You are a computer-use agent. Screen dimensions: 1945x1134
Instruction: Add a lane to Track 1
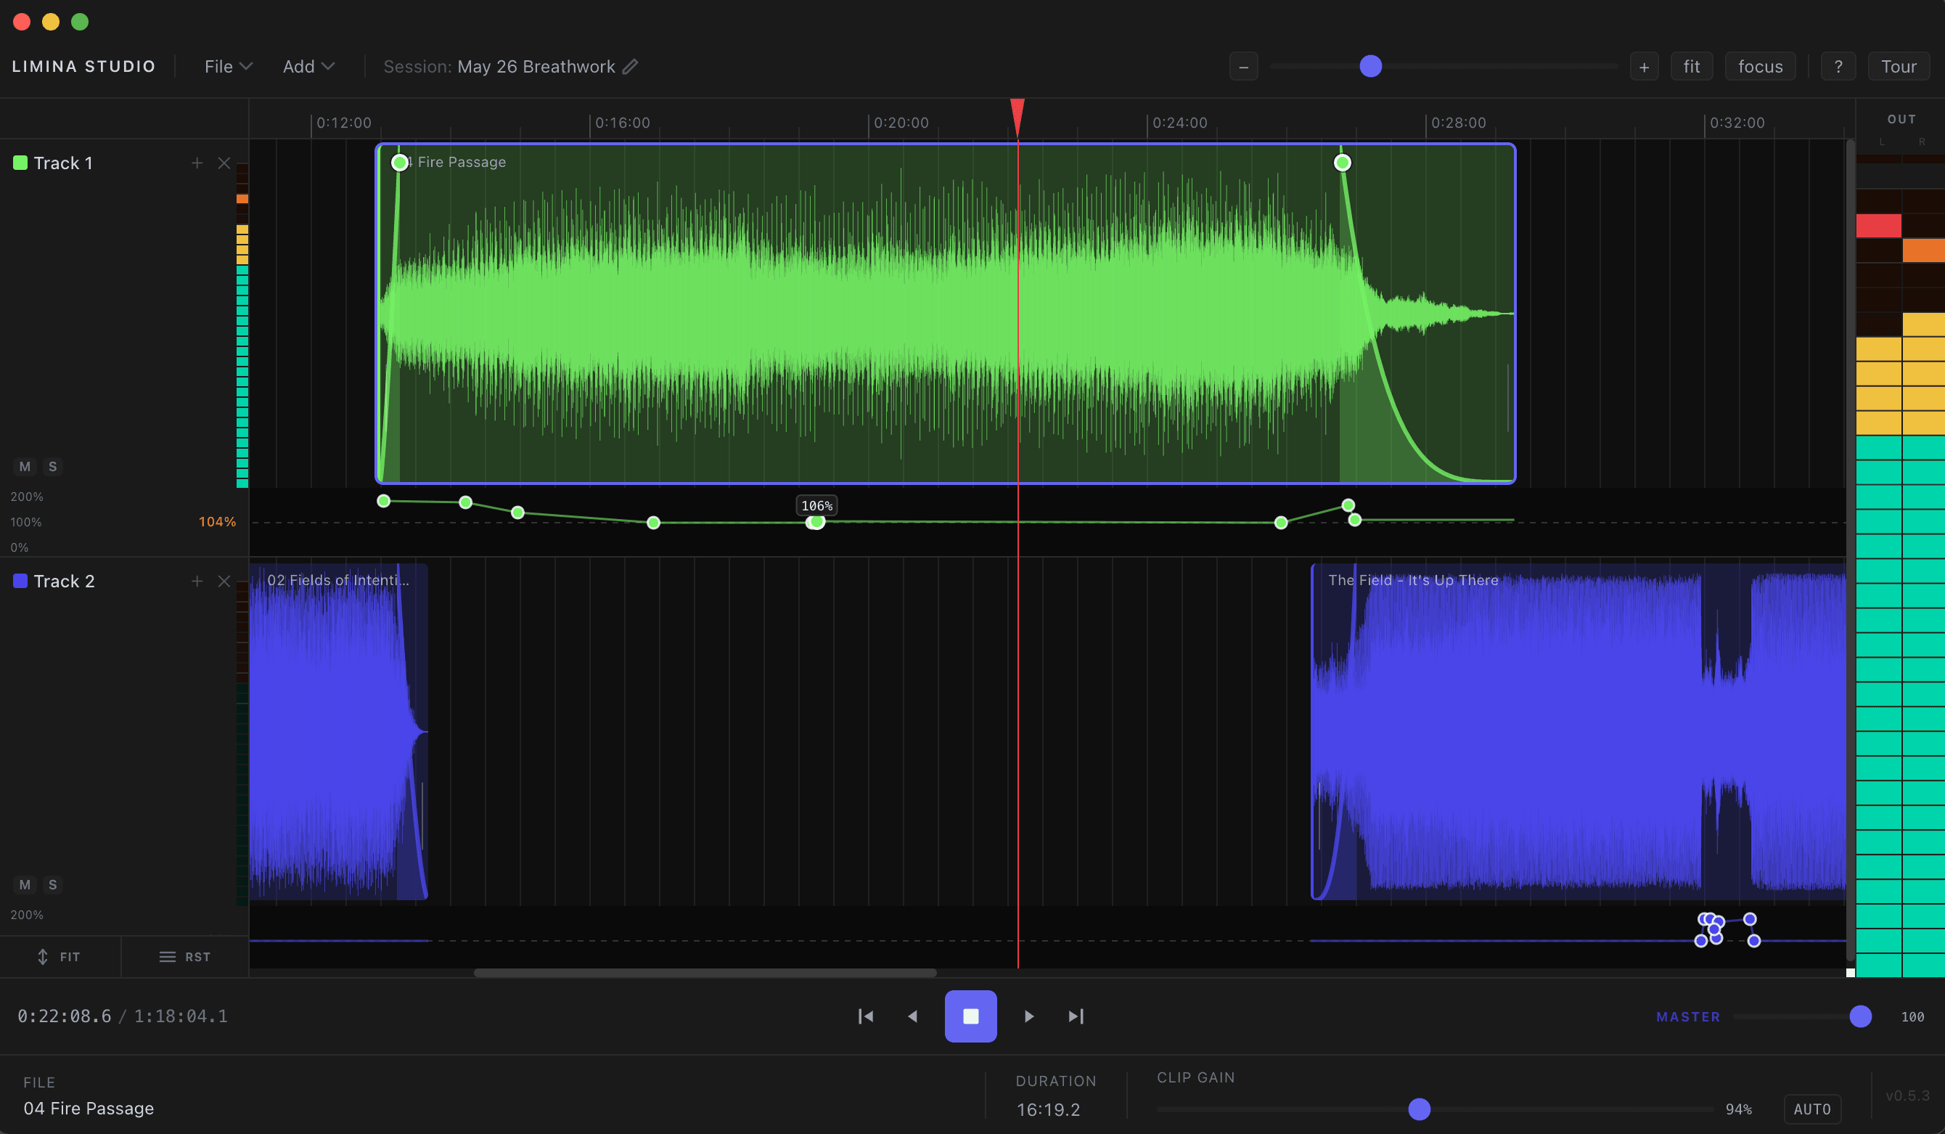[x=197, y=163]
